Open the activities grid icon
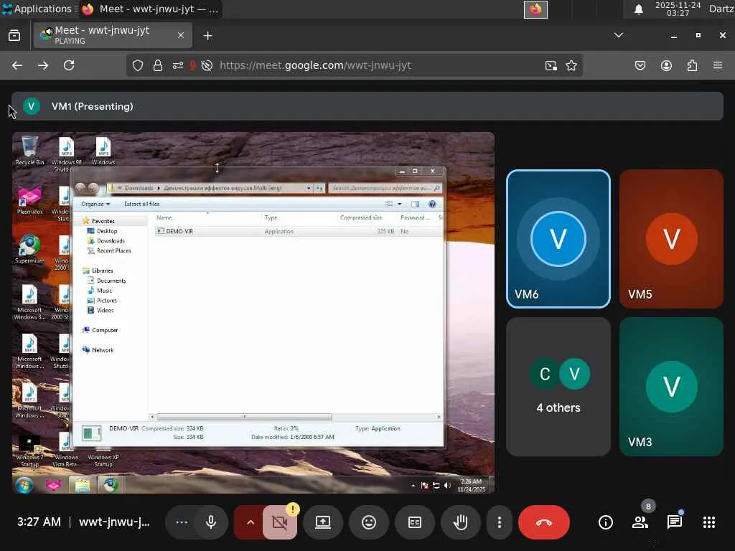Screen dimensions: 735x551 tap(709, 522)
